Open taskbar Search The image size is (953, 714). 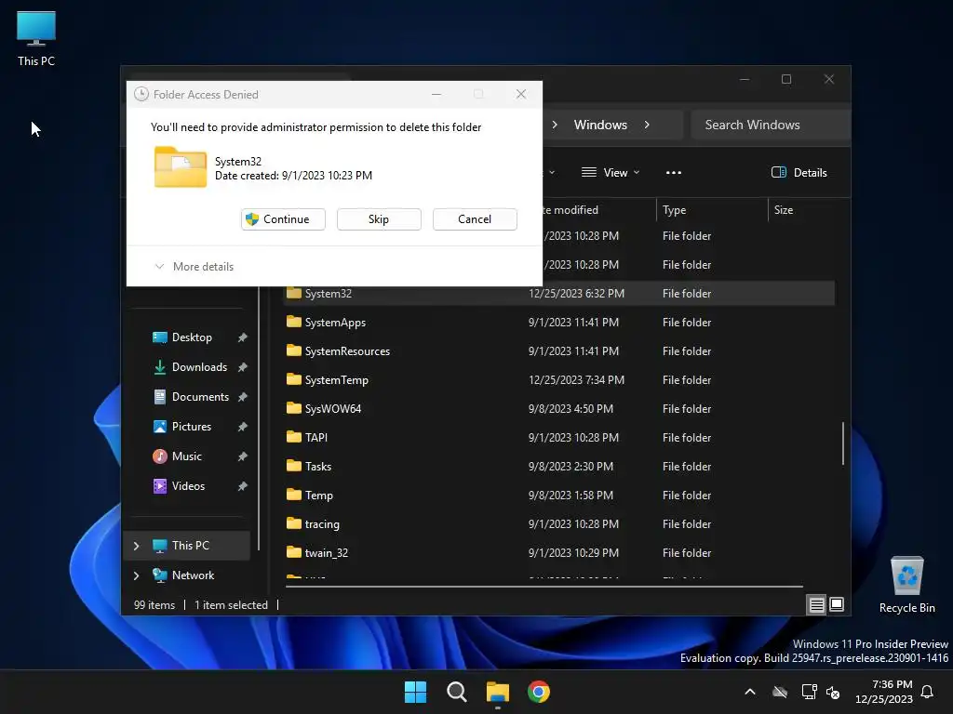coord(456,692)
